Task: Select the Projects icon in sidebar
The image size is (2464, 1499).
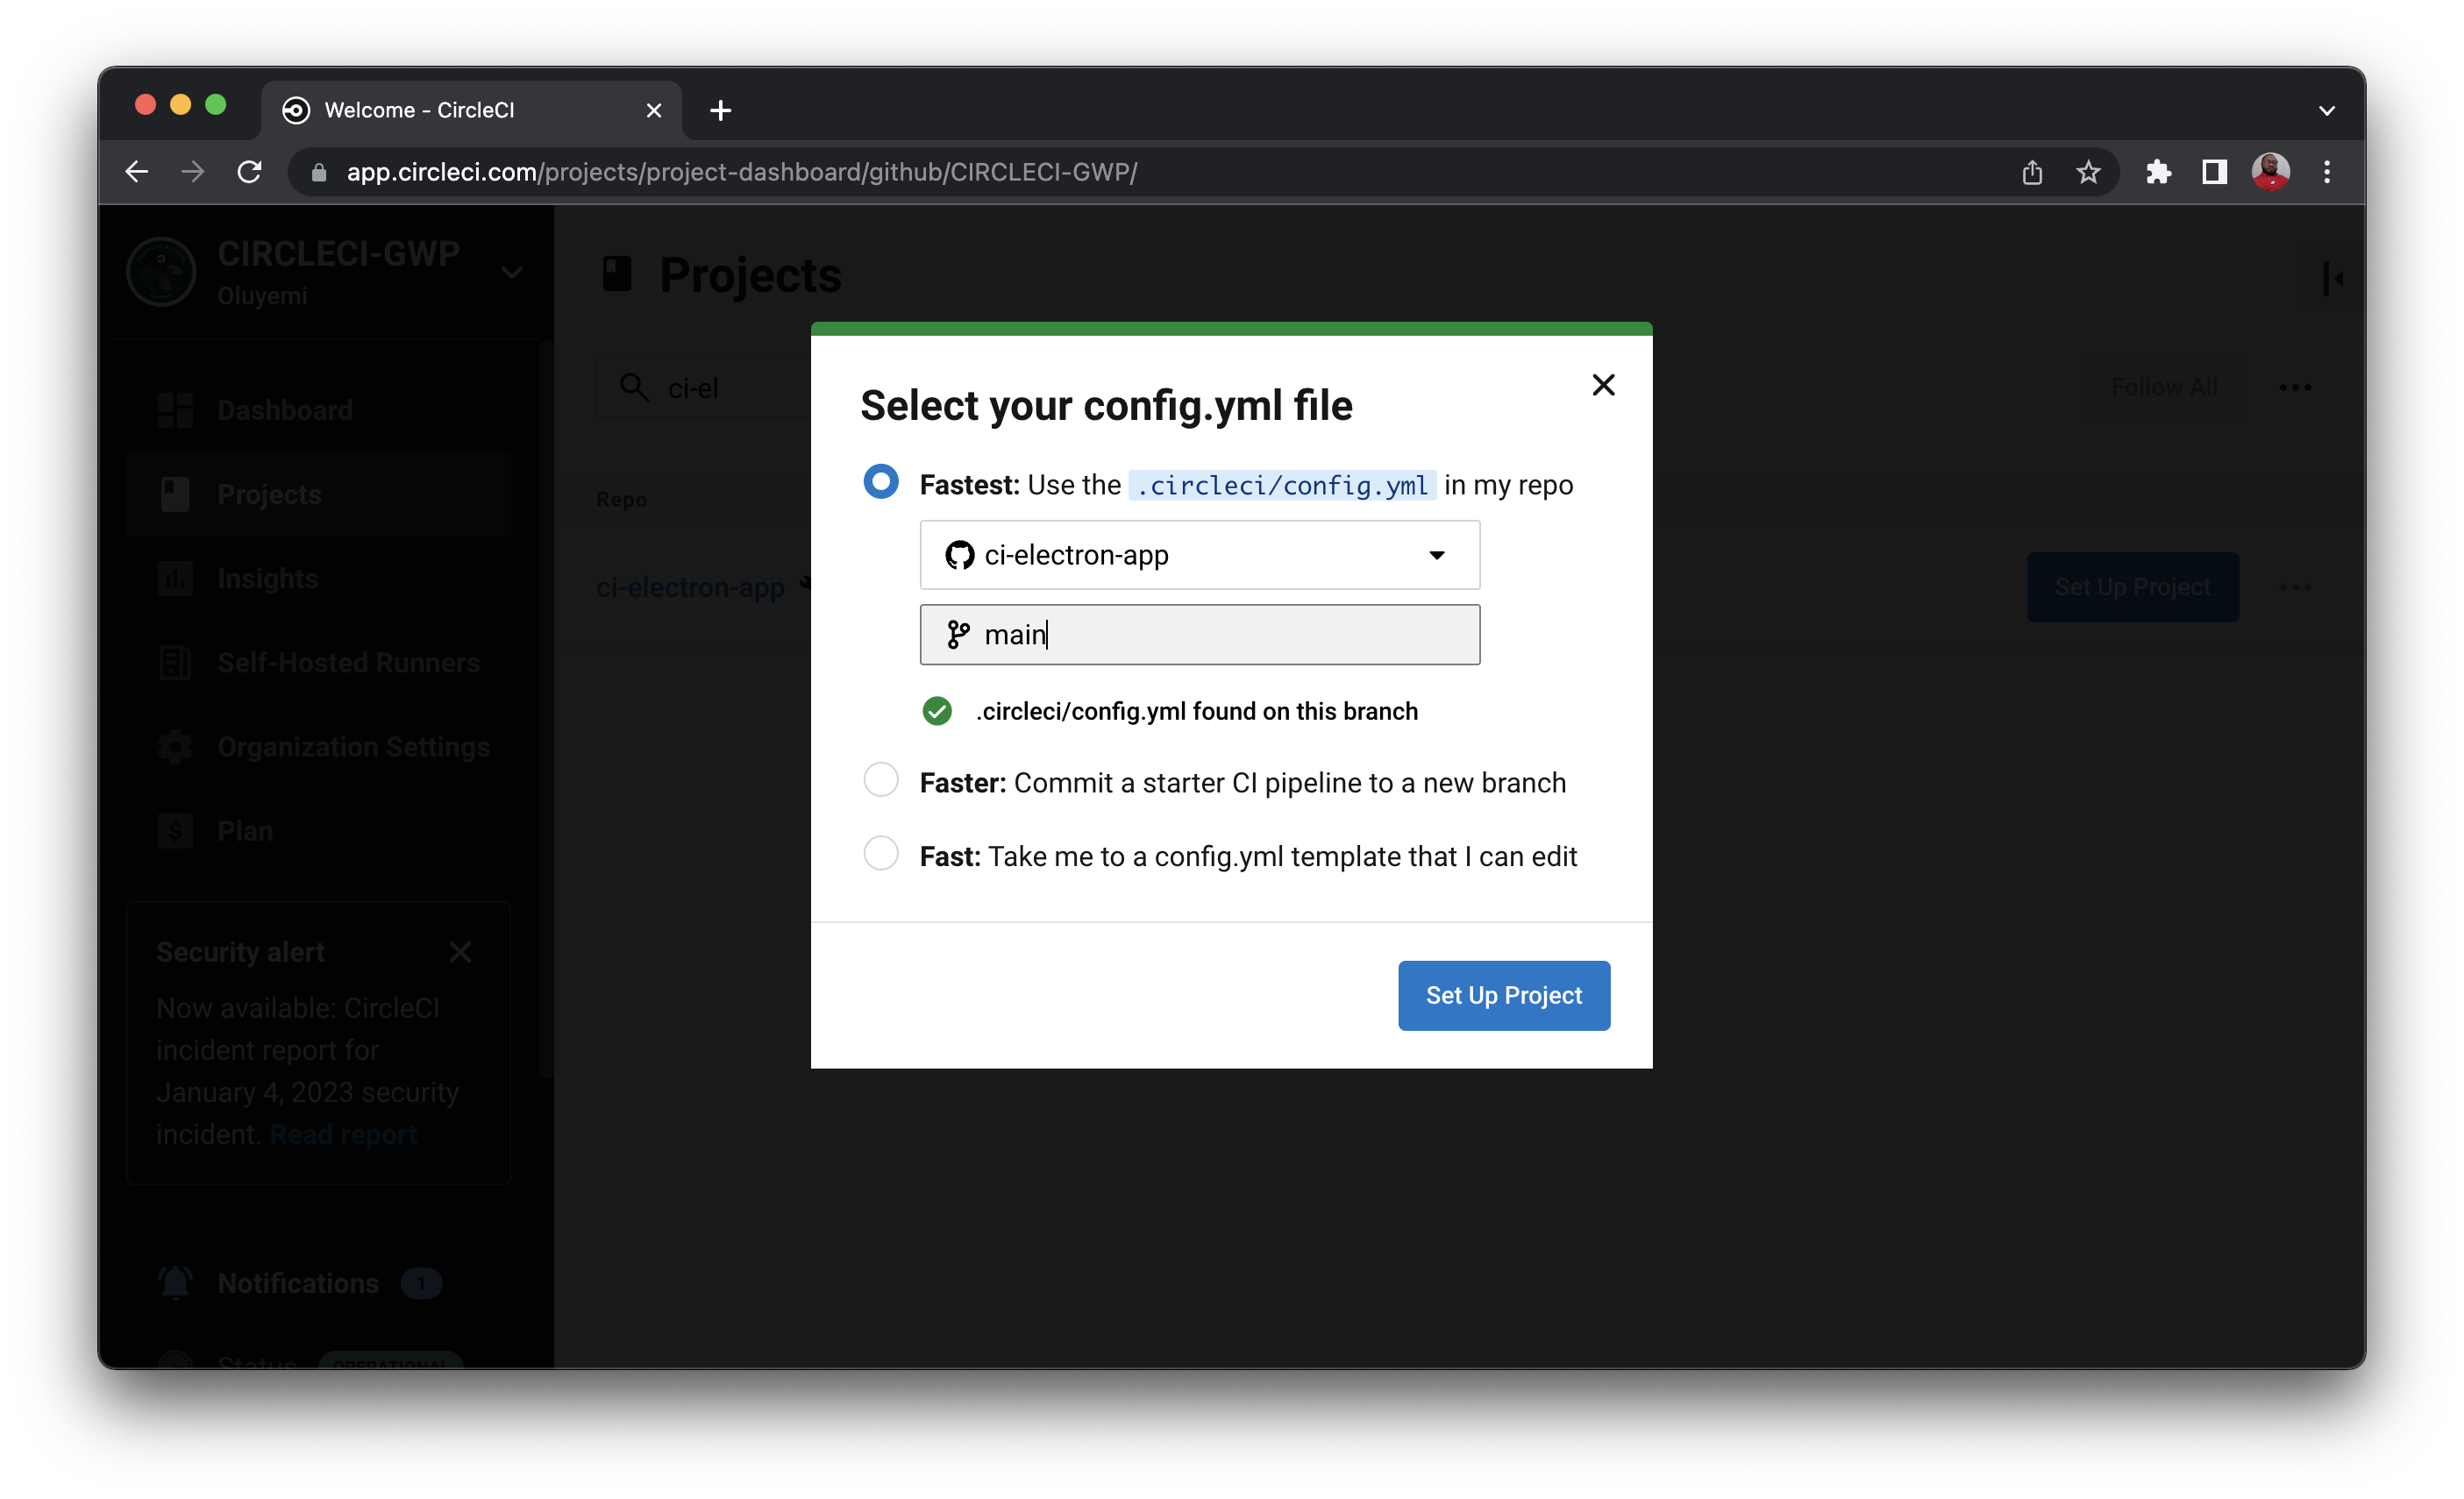Action: [x=175, y=493]
